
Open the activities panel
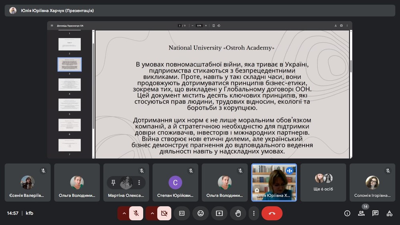389,213
